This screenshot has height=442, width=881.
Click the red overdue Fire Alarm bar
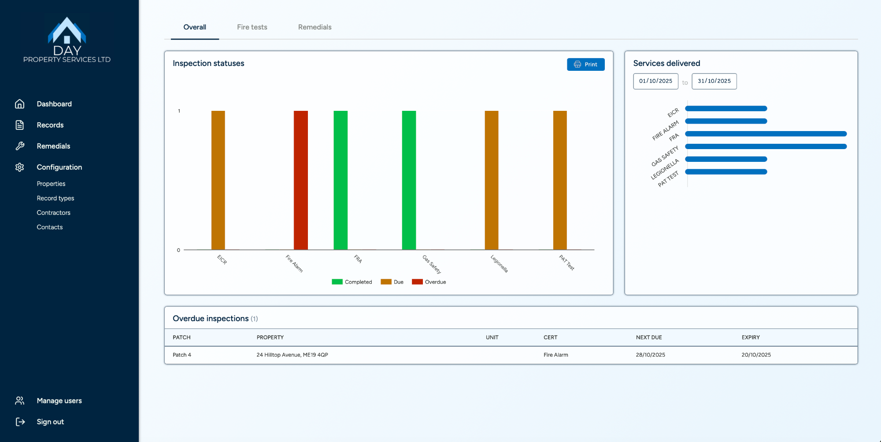click(x=301, y=180)
